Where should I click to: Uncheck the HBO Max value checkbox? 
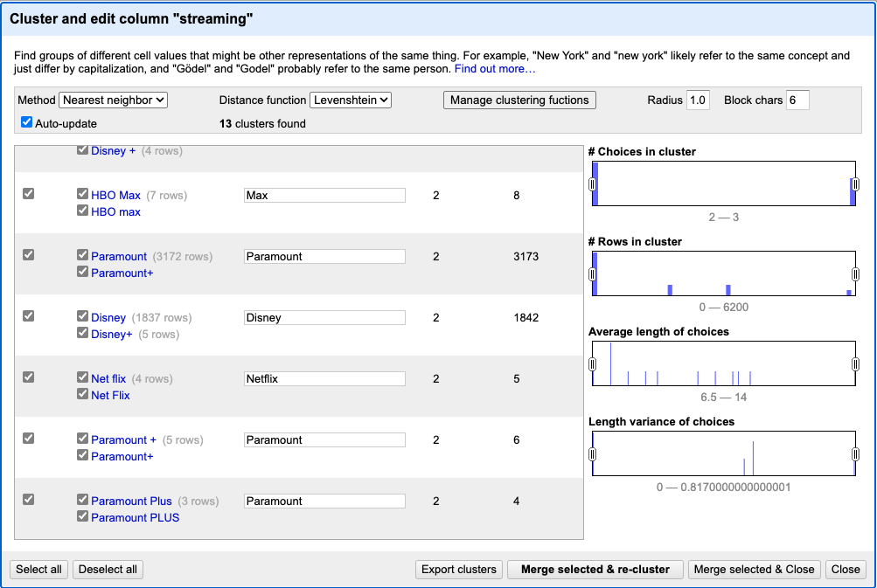83,193
